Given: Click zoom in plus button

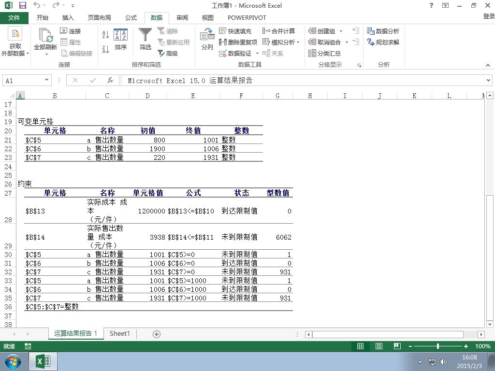Looking at the screenshot, I should click(x=466, y=346).
